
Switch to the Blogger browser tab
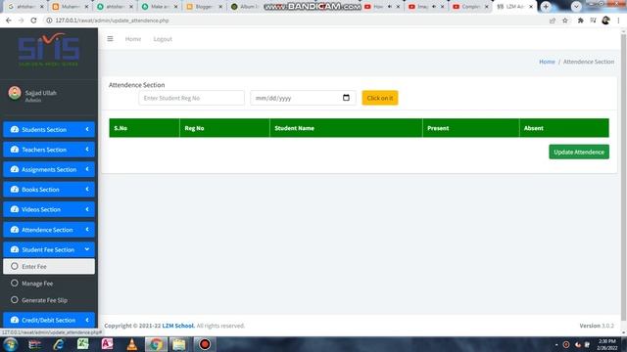pos(204,7)
